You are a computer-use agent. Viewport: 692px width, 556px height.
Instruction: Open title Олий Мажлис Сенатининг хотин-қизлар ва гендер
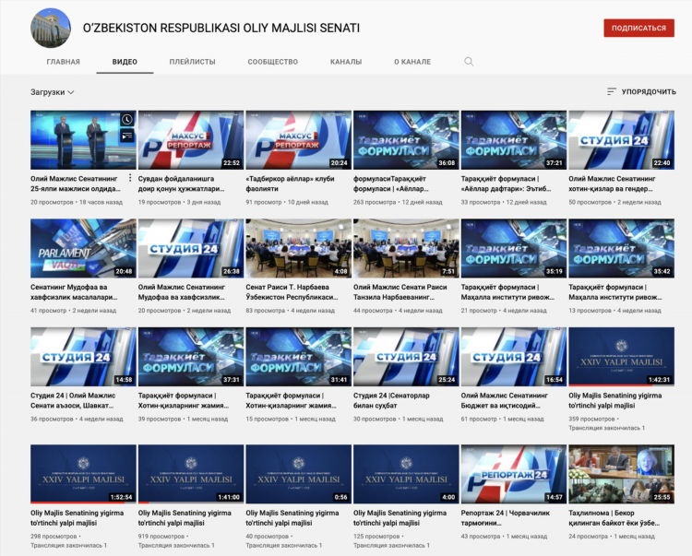612,183
